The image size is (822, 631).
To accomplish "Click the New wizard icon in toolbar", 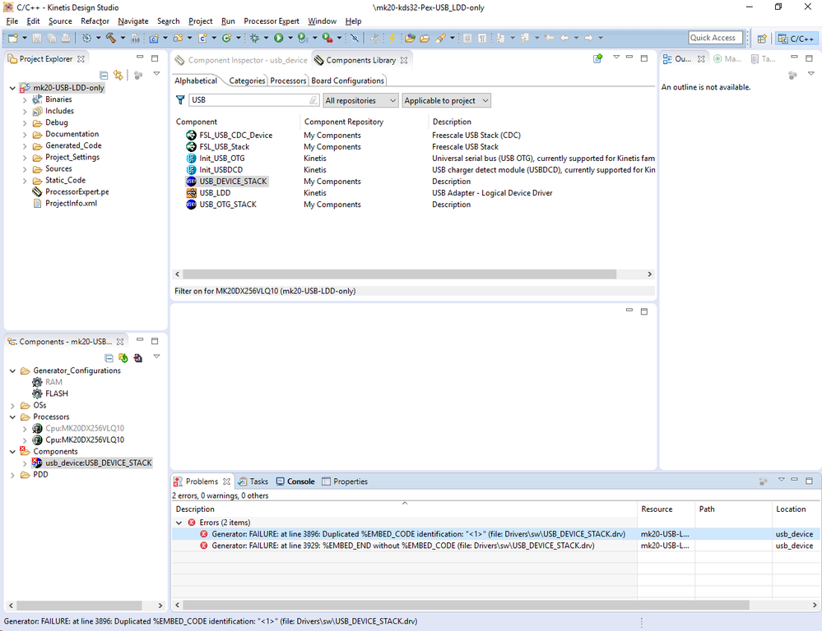I will click(13, 38).
